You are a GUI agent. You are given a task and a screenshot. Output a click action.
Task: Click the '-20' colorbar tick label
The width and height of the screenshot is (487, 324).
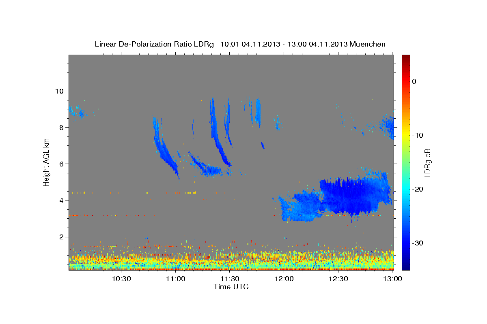point(418,189)
